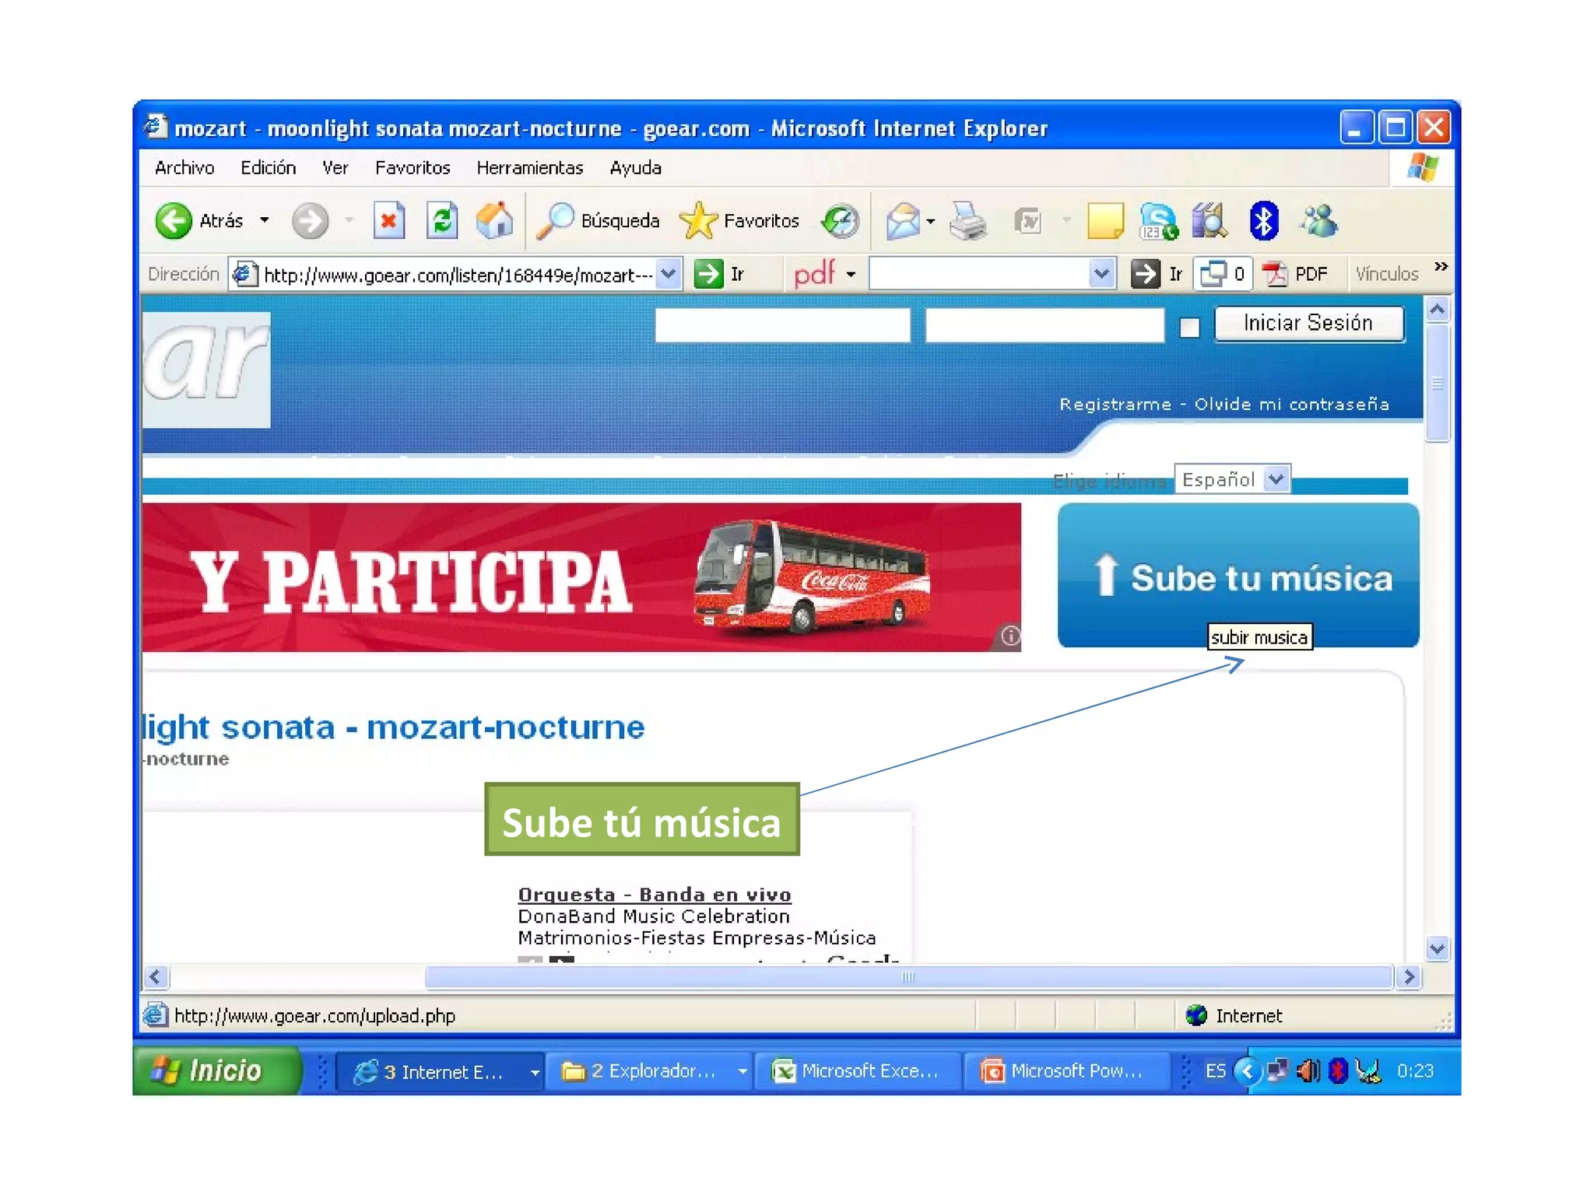Open the Ayuda menu
This screenshot has width=1594, height=1195.
635,168
